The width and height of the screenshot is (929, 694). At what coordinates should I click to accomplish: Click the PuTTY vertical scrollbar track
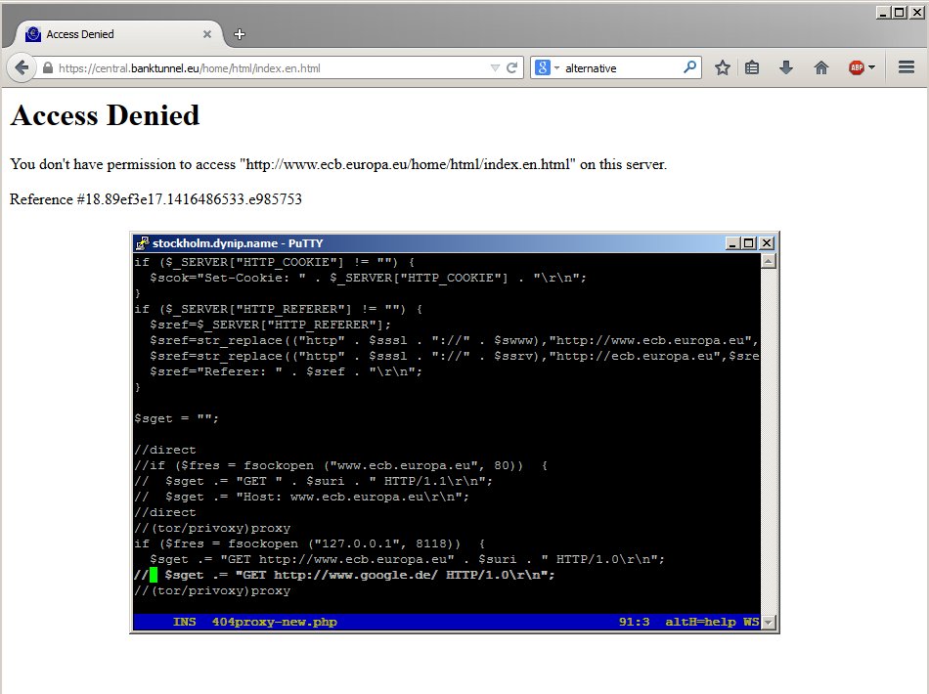[769, 442]
